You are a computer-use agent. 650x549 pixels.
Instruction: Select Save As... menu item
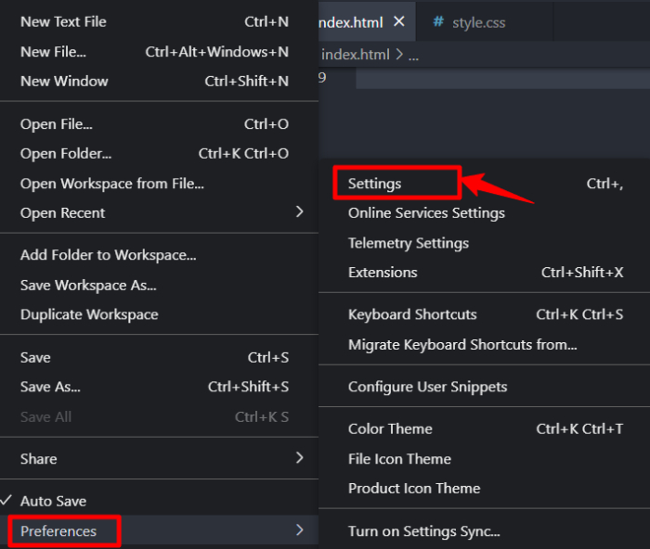(x=50, y=387)
